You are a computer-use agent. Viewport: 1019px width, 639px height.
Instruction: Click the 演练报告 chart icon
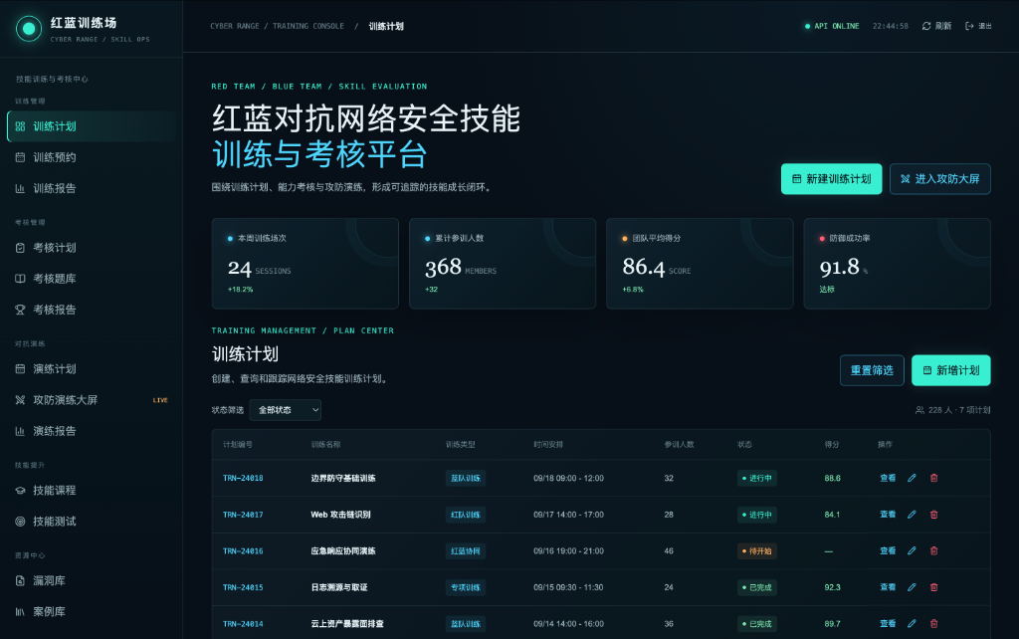pos(20,431)
